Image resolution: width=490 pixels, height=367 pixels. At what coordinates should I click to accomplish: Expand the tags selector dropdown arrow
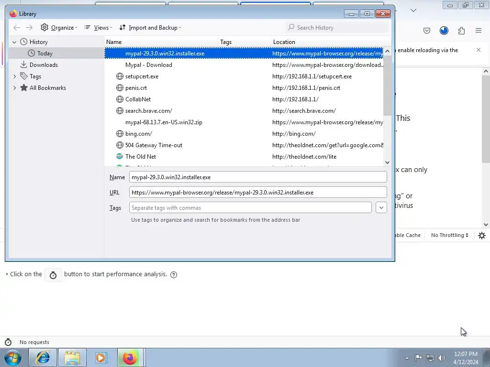click(x=381, y=207)
